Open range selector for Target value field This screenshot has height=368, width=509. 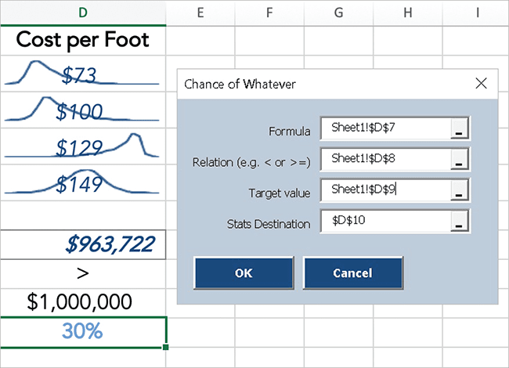point(459,189)
